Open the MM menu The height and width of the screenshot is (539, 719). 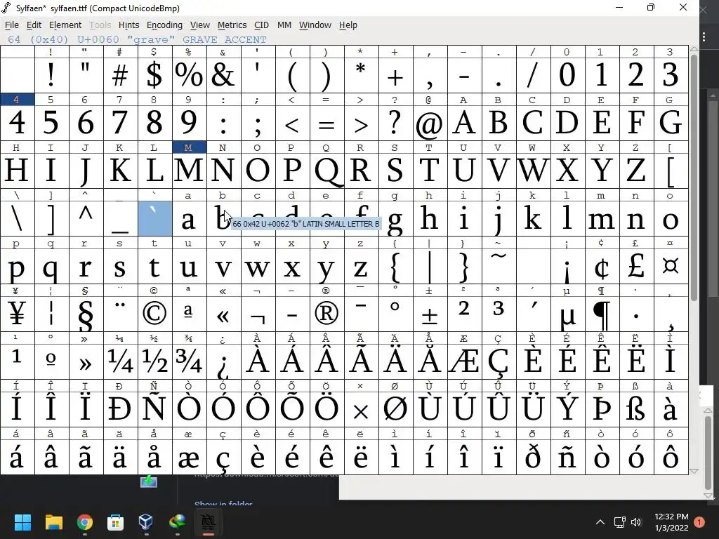284,25
